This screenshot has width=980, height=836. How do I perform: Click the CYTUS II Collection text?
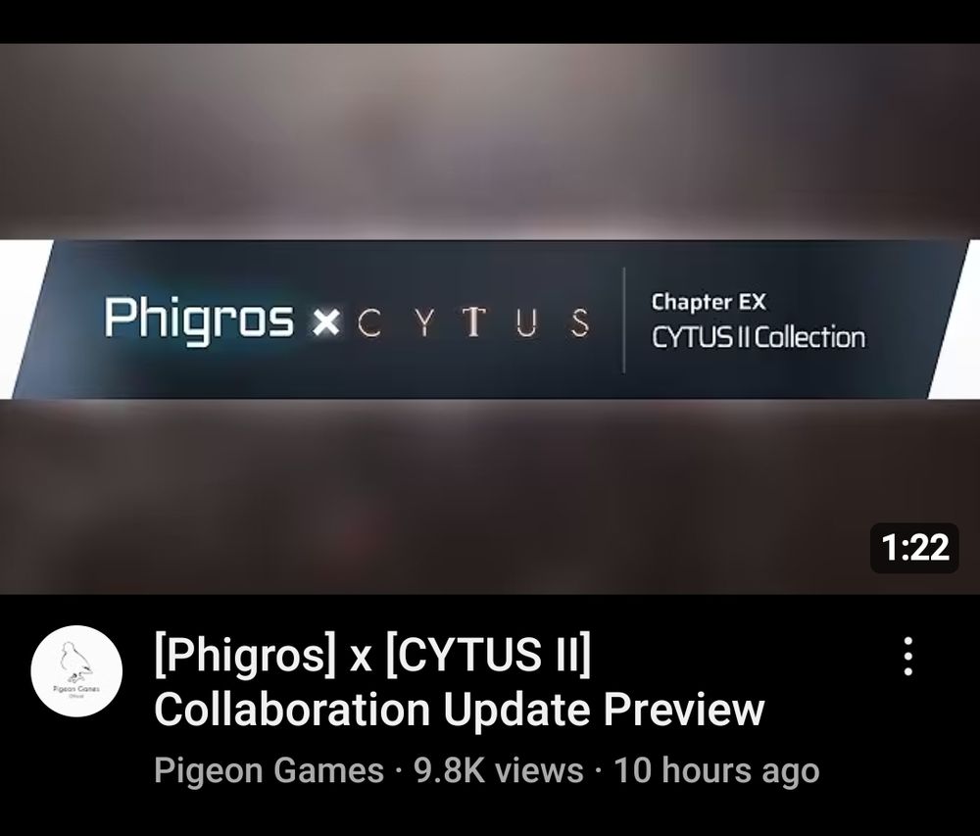pyautogui.click(x=759, y=337)
